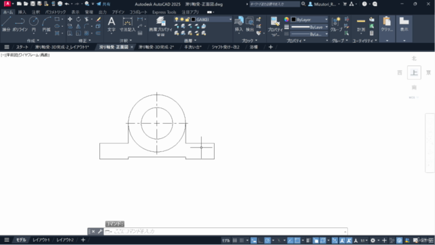435x245 pixels.
Task: Open the ByLayer linetype dropdown
Action: click(326, 34)
